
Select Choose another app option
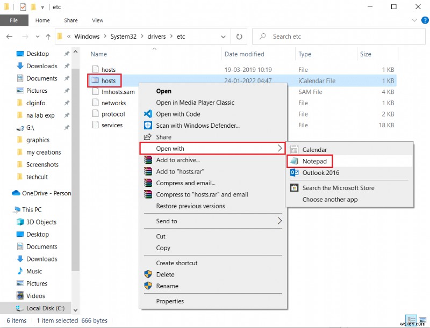coord(329,200)
